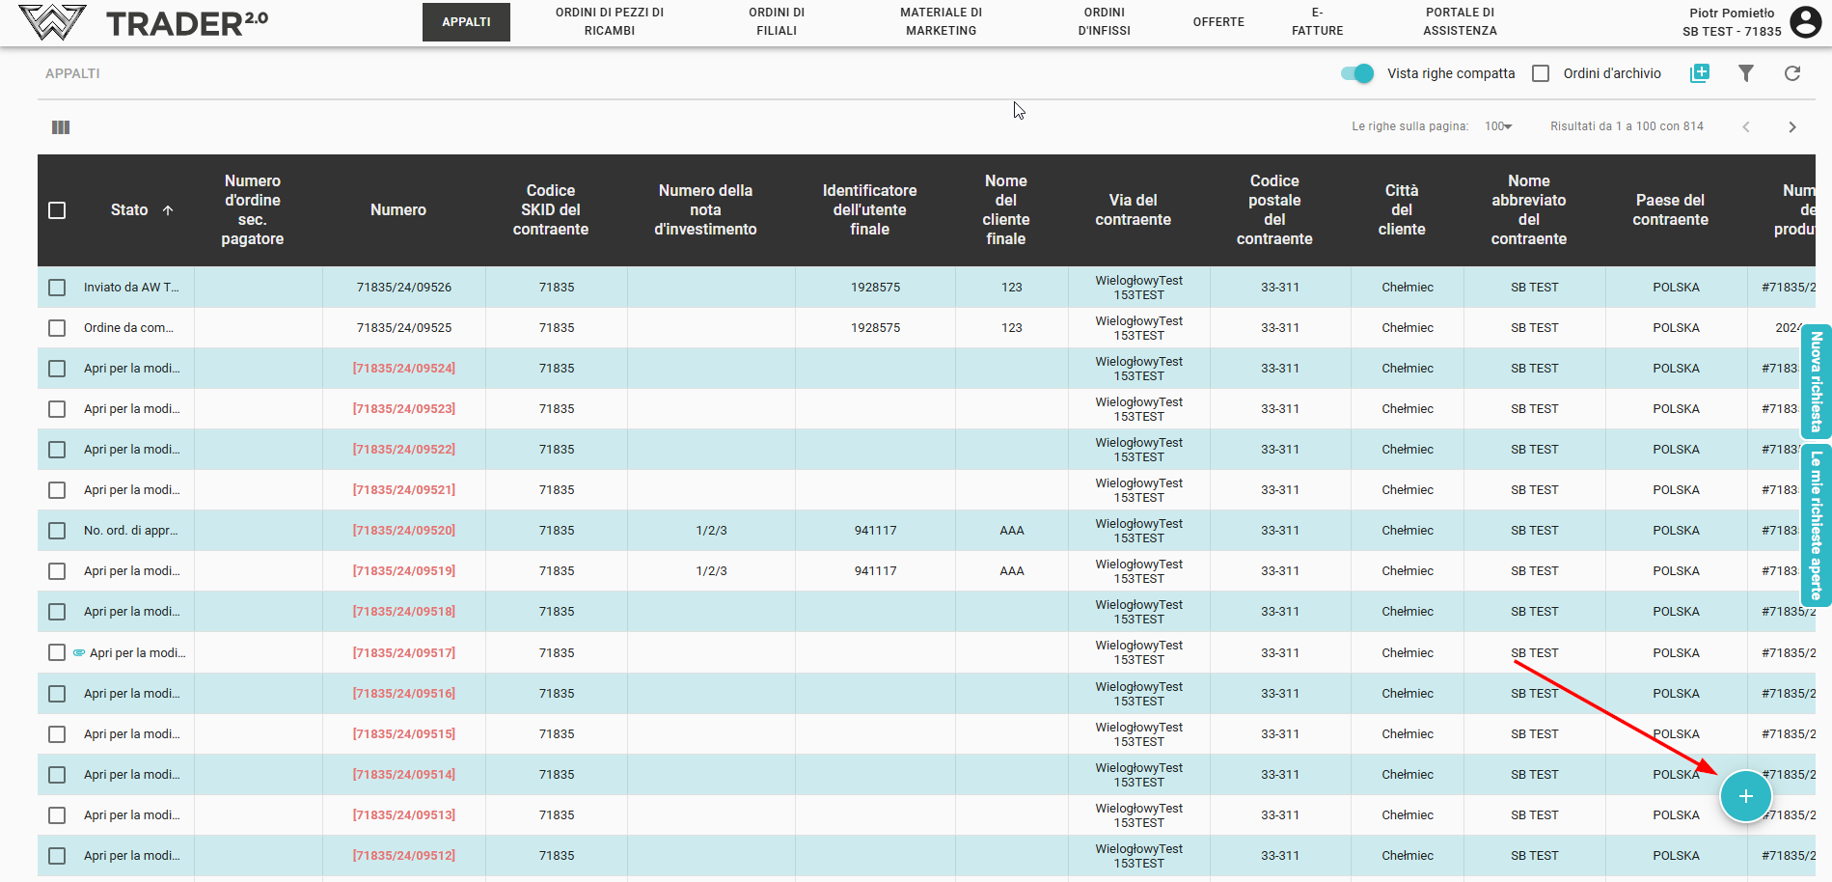Toggle Vista righe compatta switch

click(1357, 73)
